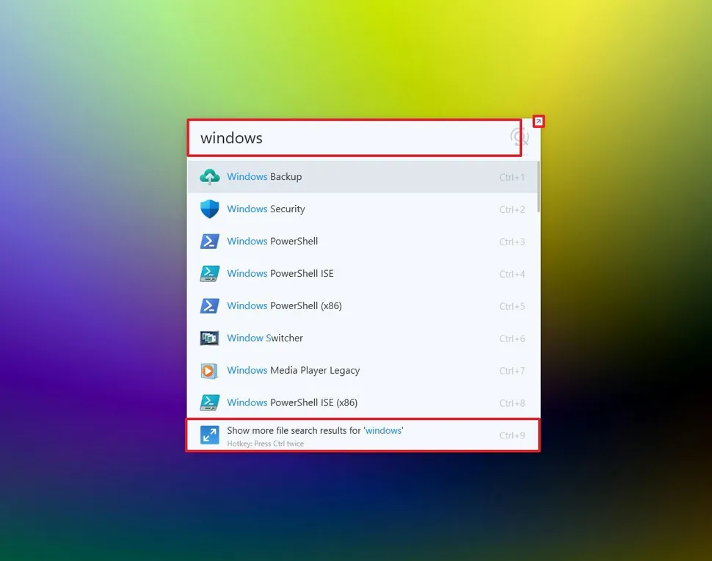Click the Windows Security shield icon

point(209,209)
